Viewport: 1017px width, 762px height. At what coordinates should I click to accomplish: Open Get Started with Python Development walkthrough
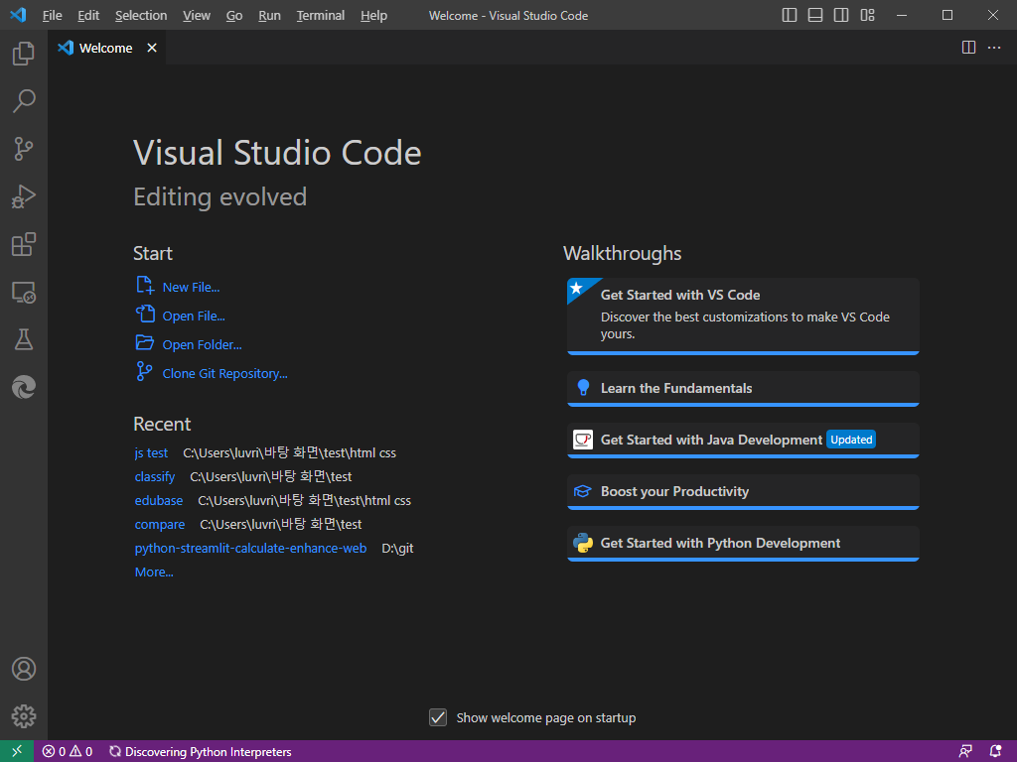point(743,544)
